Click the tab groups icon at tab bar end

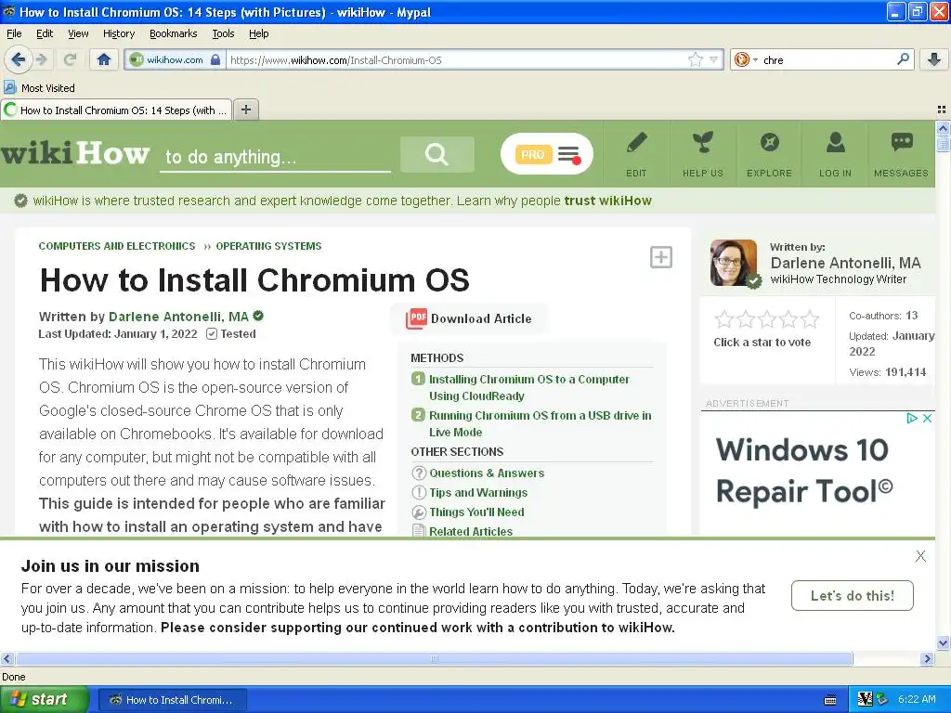click(942, 110)
